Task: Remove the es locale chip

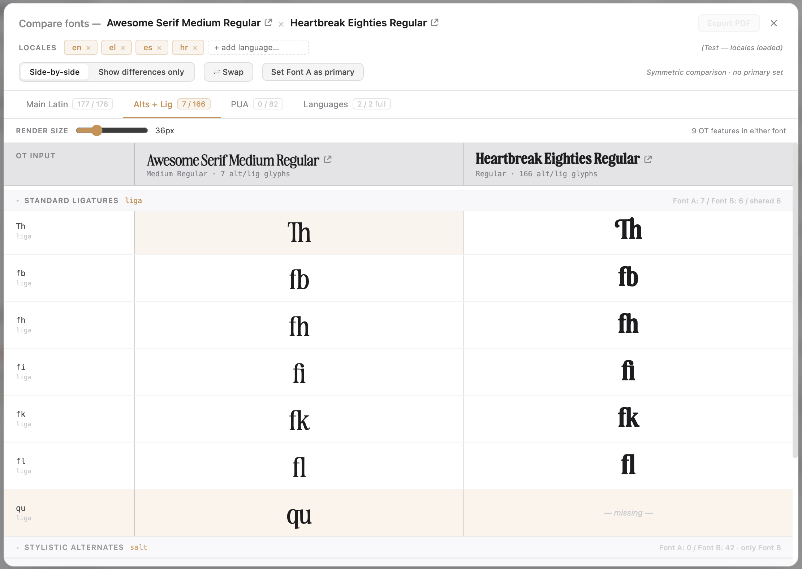Action: pos(159,48)
